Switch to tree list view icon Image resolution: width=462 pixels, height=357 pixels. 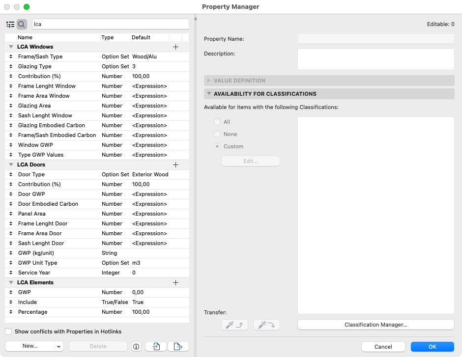(10, 24)
